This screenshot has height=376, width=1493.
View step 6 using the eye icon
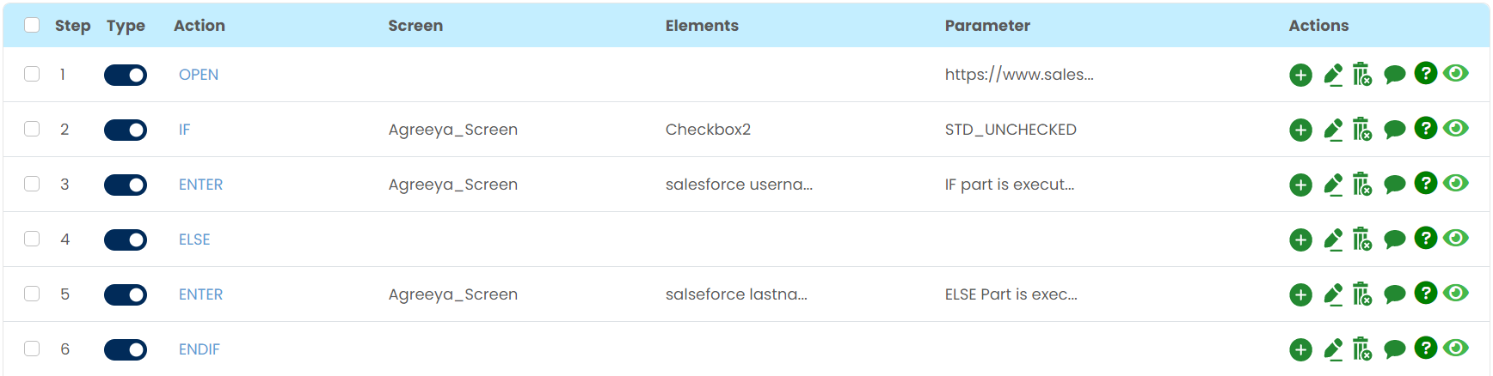[x=1456, y=348]
